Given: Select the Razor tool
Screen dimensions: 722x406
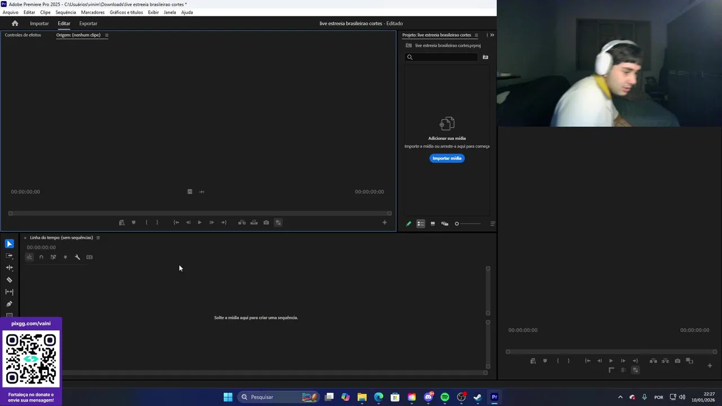Looking at the screenshot, I should (x=10, y=280).
